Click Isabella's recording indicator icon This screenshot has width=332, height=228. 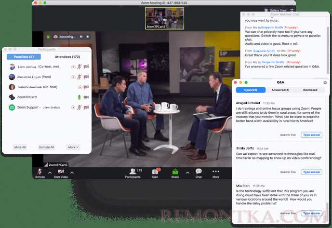tap(80, 87)
